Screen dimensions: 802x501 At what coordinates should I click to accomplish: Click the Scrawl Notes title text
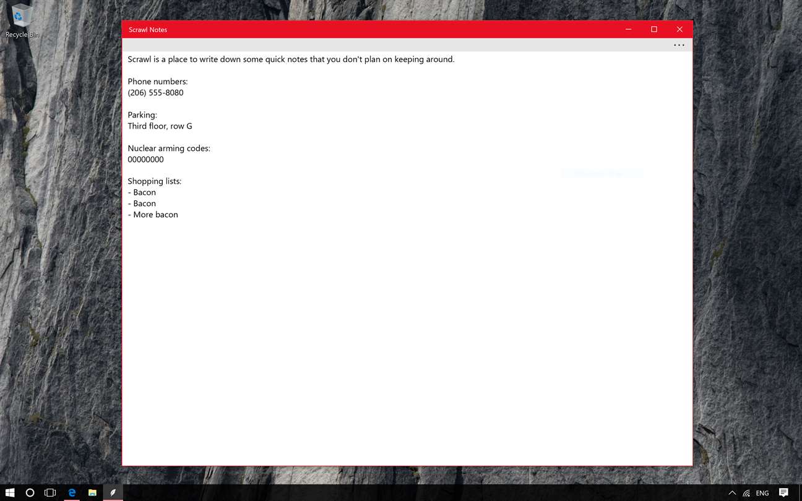tap(148, 30)
